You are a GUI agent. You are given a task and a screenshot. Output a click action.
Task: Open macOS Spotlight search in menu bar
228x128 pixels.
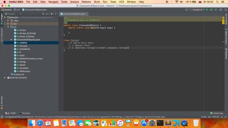click(x=217, y=2)
